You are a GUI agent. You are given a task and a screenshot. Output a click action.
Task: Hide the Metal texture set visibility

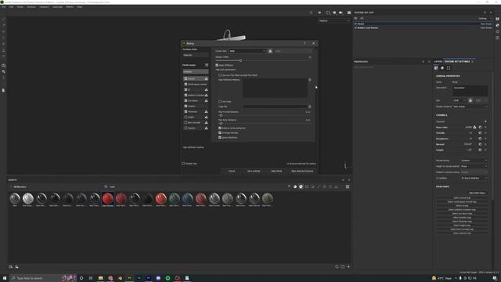tap(355, 24)
